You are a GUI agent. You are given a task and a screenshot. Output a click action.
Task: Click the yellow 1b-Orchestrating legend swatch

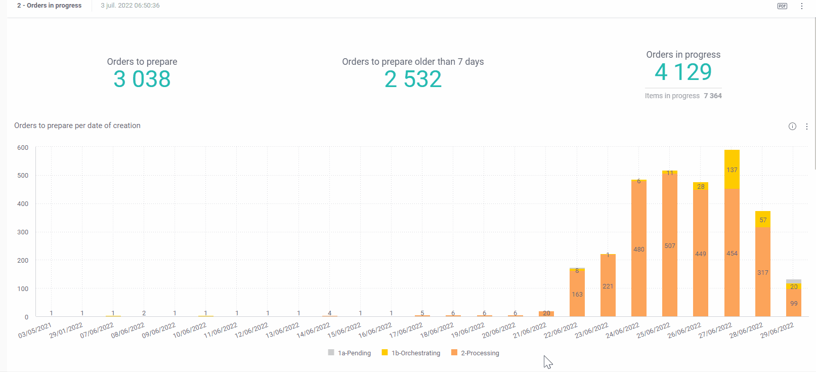(x=385, y=353)
